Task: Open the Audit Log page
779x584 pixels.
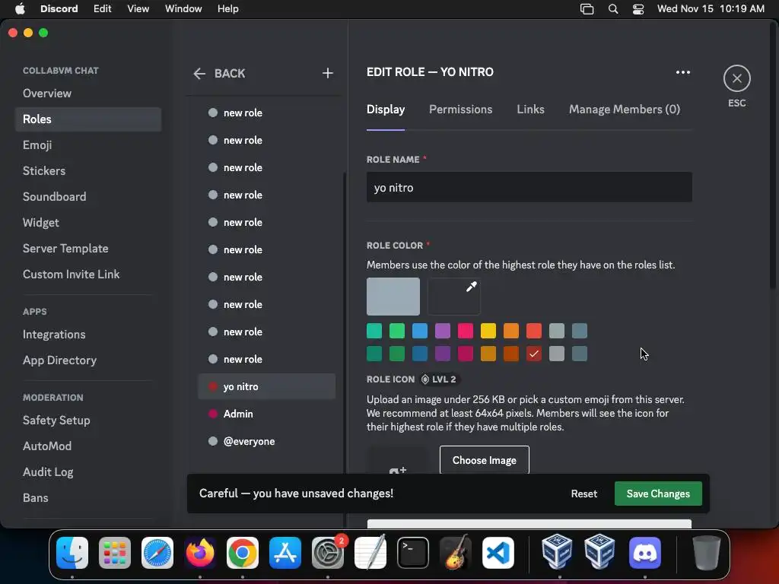Action: 88,471
